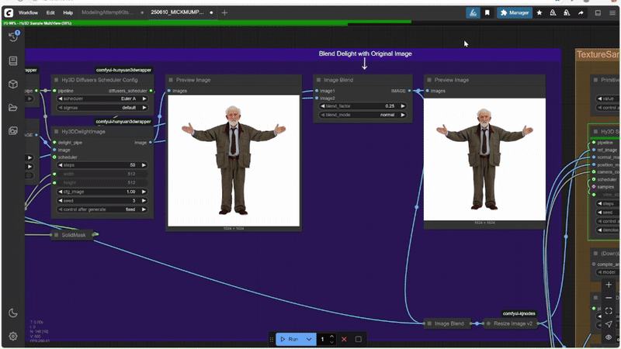Click the blue ship icon in top bar

pyautogui.click(x=473, y=12)
